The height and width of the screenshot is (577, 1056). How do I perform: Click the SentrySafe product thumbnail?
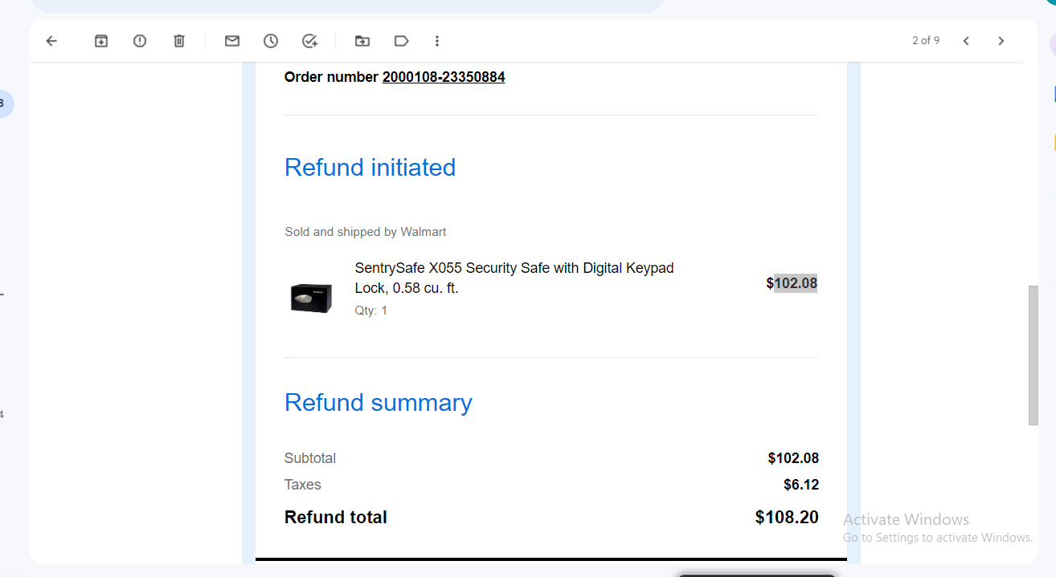coord(311,298)
